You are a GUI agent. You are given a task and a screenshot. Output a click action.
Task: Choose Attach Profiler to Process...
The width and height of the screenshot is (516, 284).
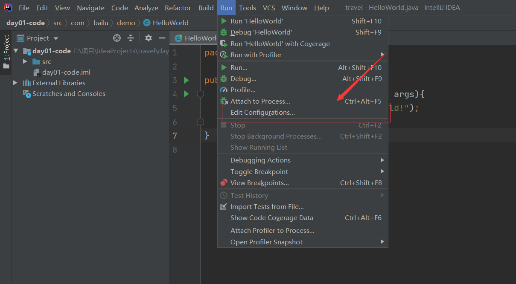(x=303, y=230)
